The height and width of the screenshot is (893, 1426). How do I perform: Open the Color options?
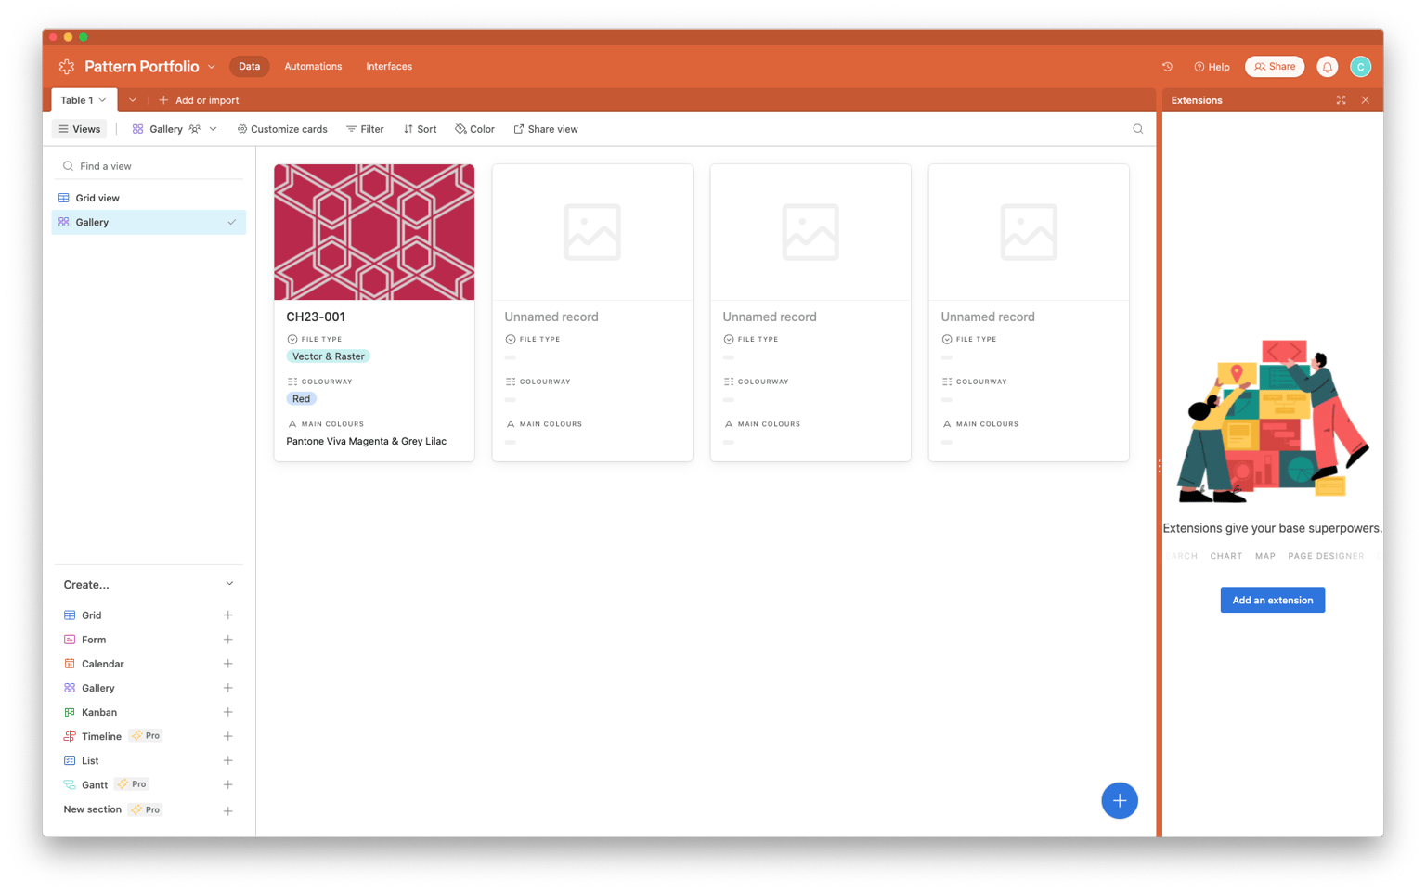pos(474,129)
